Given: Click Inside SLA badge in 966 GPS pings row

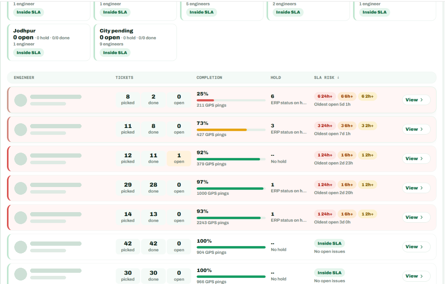Looking at the screenshot, I should click(330, 273).
